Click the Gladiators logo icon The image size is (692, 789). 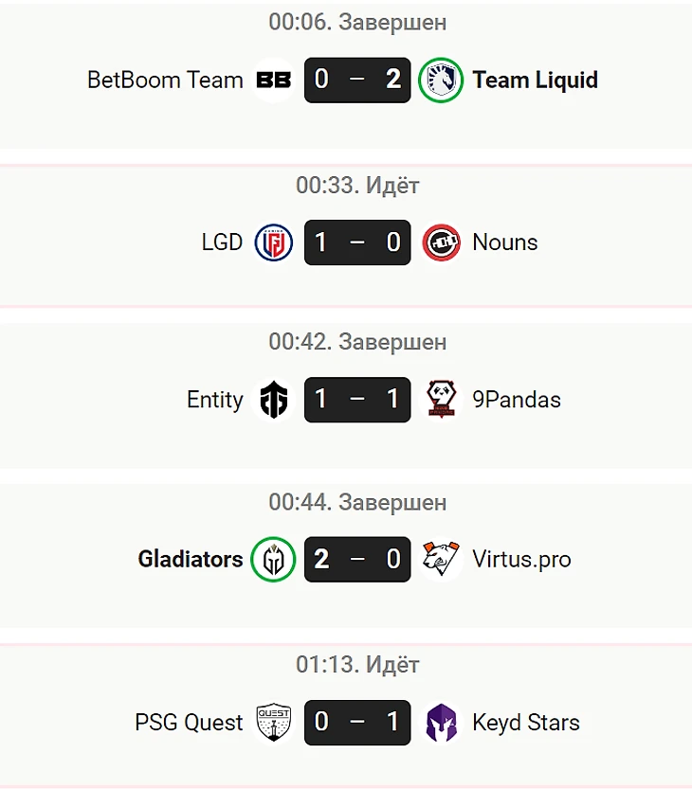(x=274, y=560)
